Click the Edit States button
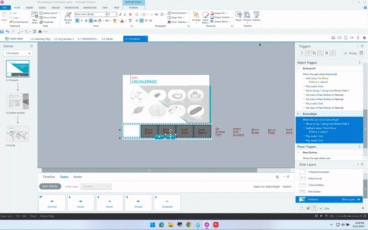The height and width of the screenshot is (230, 368). [50, 186]
